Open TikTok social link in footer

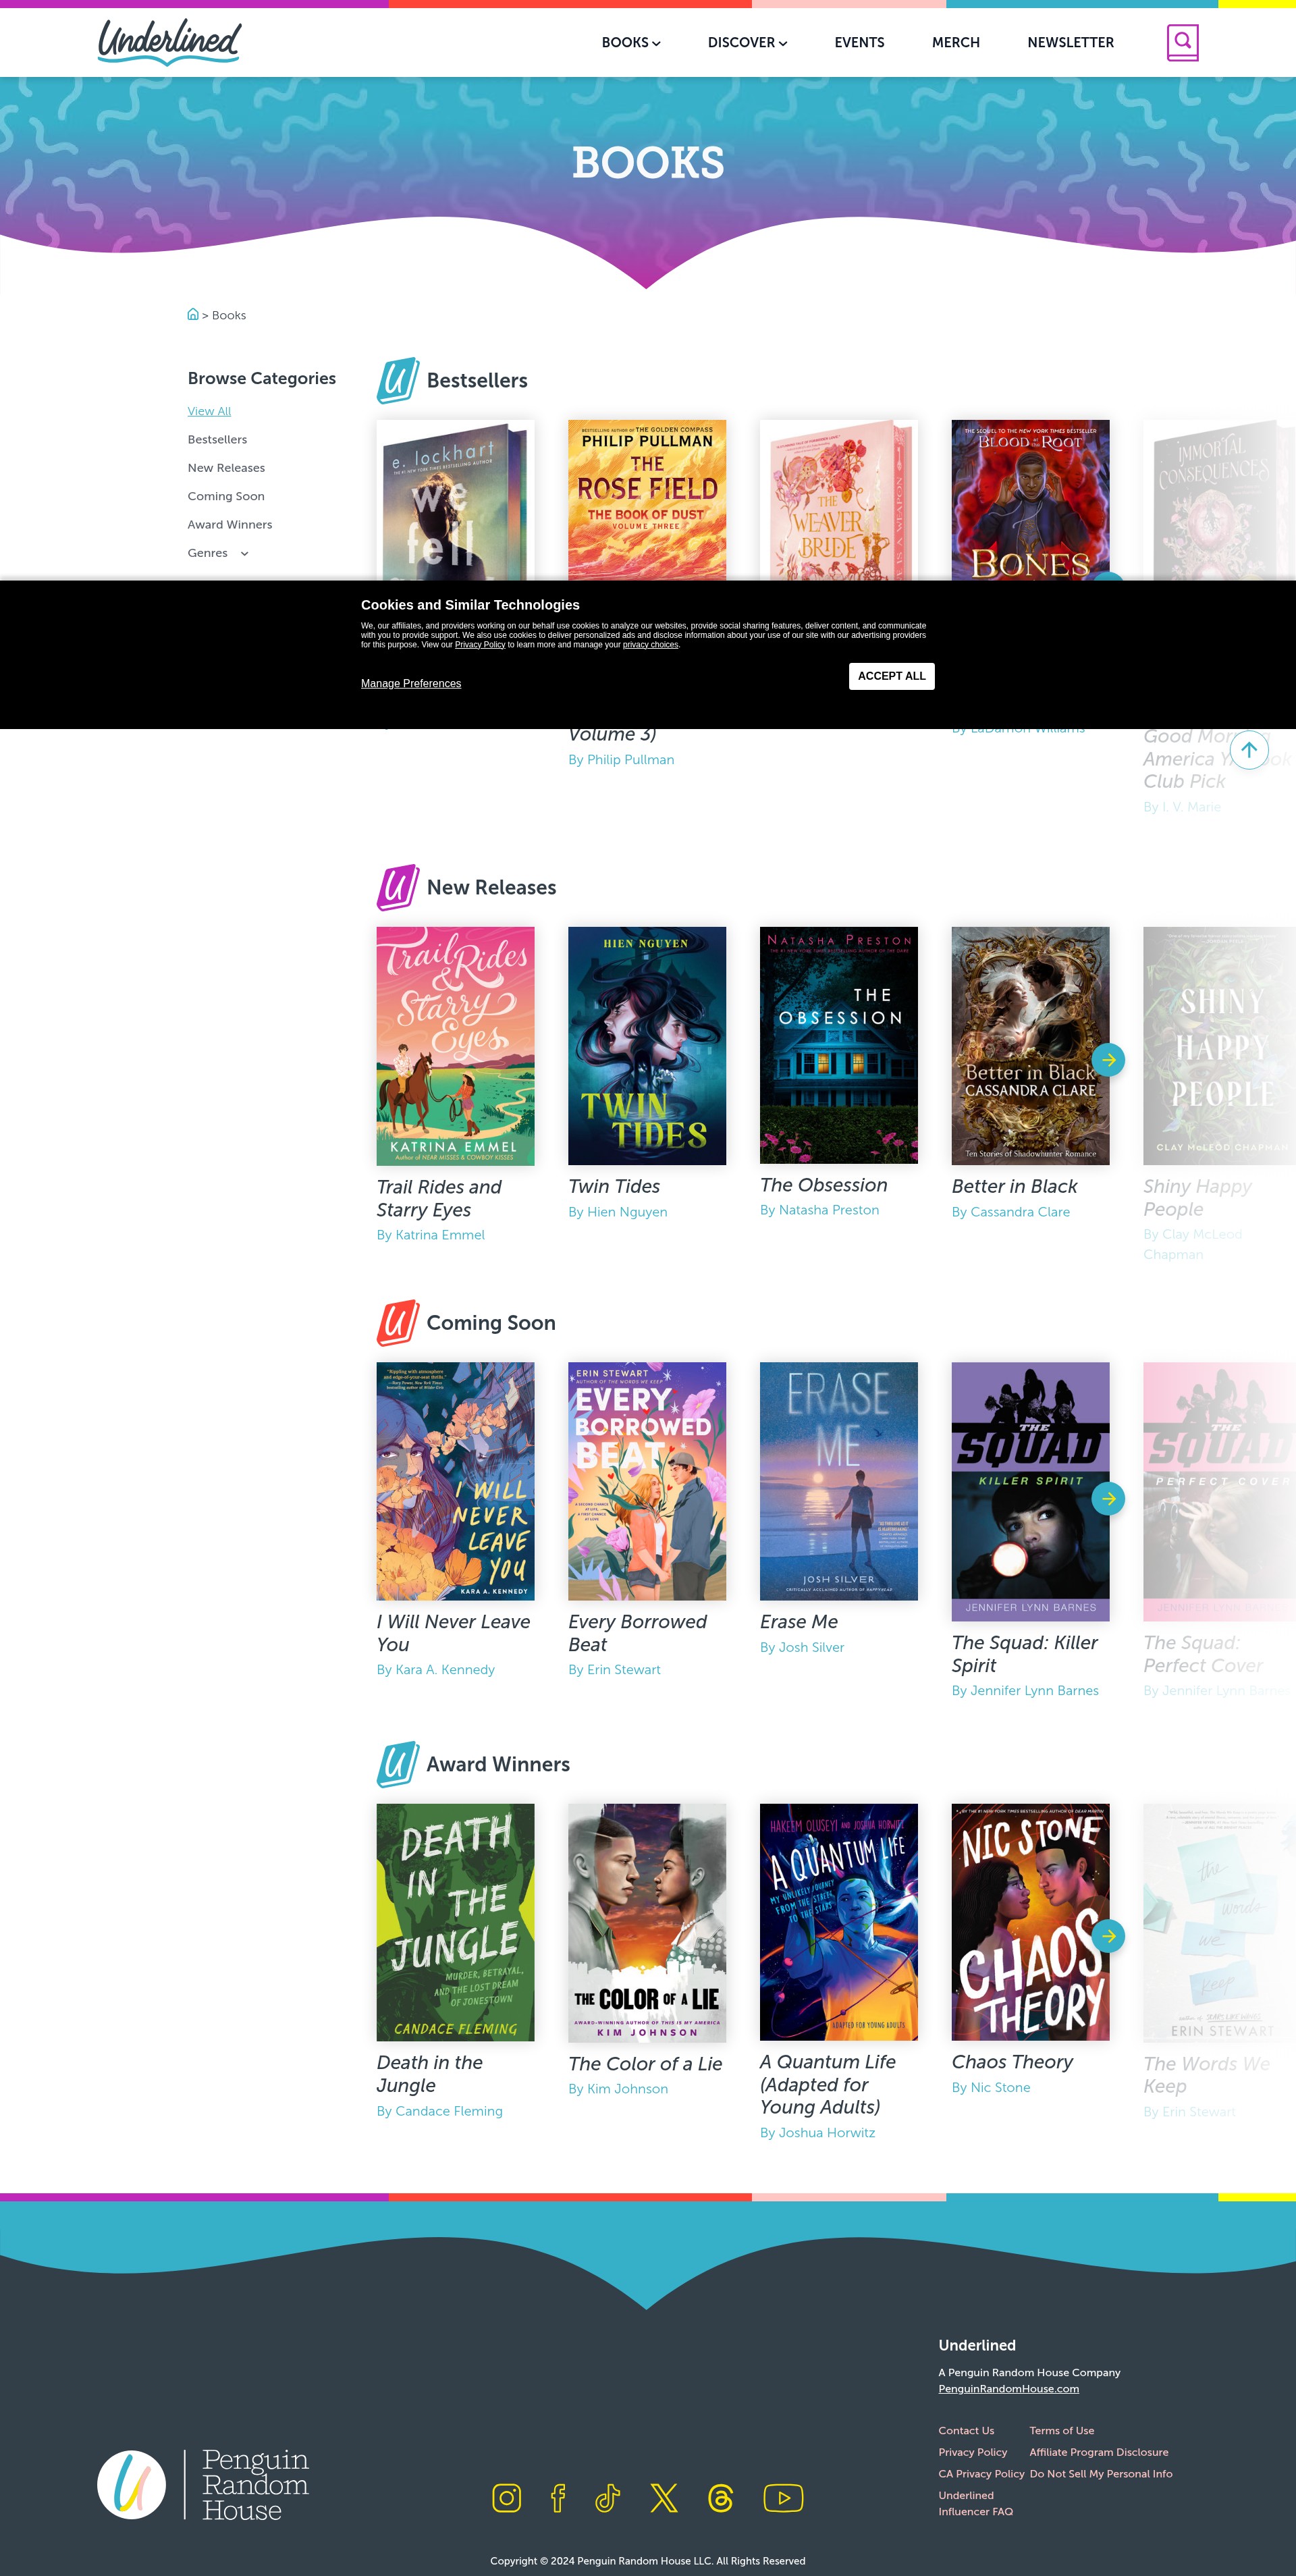[608, 2498]
